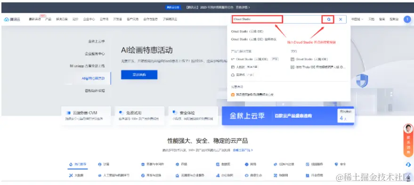Click the 人工智能与机器学习 category icon

[x=99, y=175]
